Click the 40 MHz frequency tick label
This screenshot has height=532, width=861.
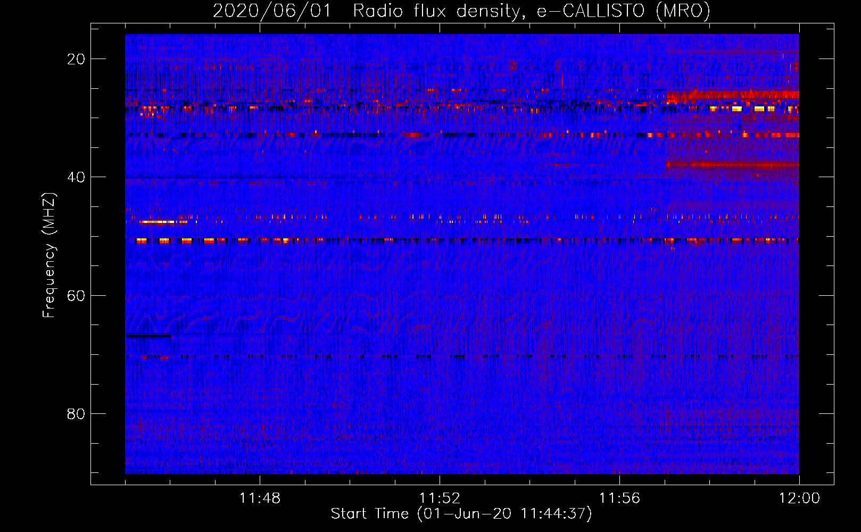pos(76,177)
